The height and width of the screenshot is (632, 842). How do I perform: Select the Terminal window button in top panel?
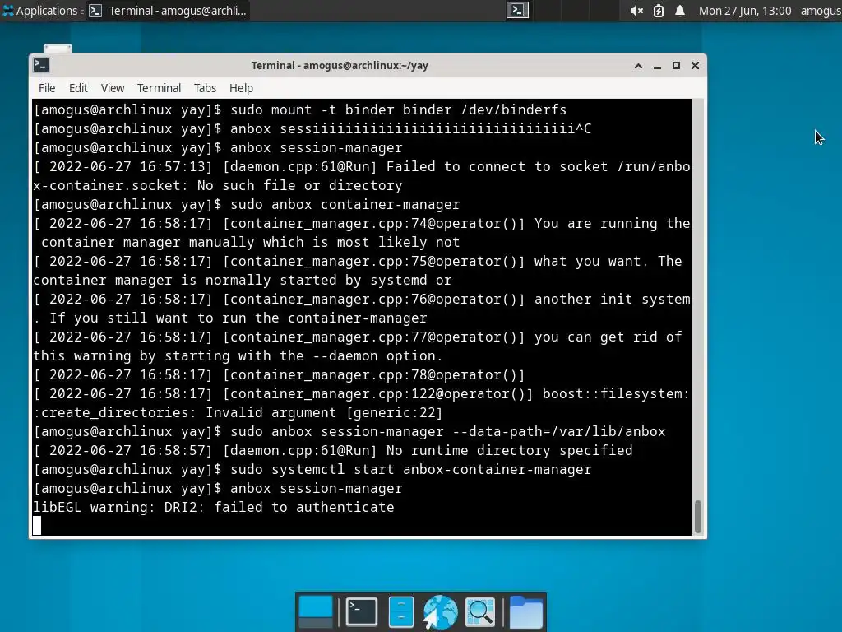(168, 11)
